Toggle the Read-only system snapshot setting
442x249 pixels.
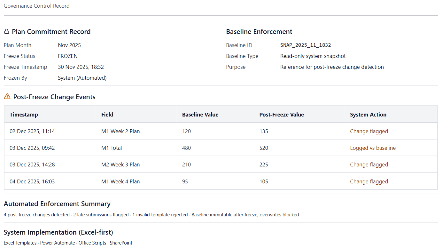click(313, 56)
